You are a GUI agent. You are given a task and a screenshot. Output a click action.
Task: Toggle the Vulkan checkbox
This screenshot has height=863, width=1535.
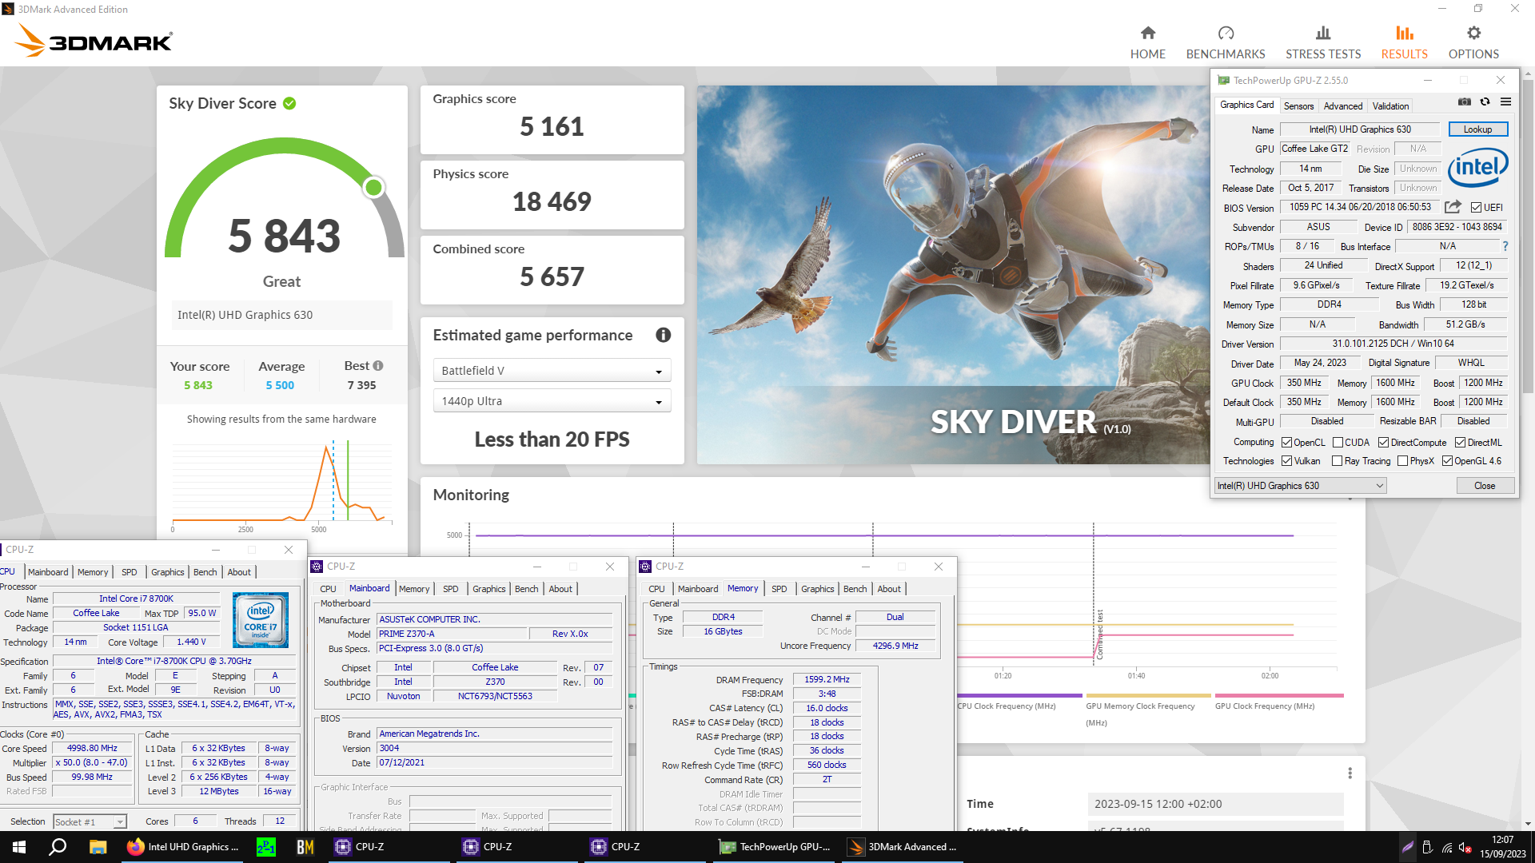(1286, 461)
